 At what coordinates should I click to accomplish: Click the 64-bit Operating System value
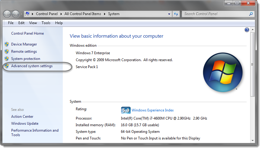pos(140,132)
